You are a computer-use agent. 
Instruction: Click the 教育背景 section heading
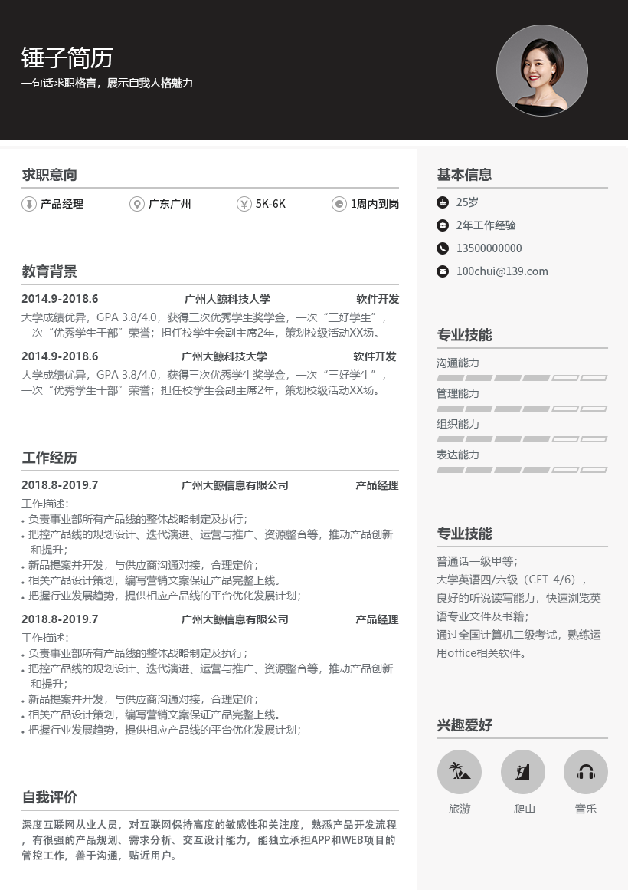tap(49, 271)
